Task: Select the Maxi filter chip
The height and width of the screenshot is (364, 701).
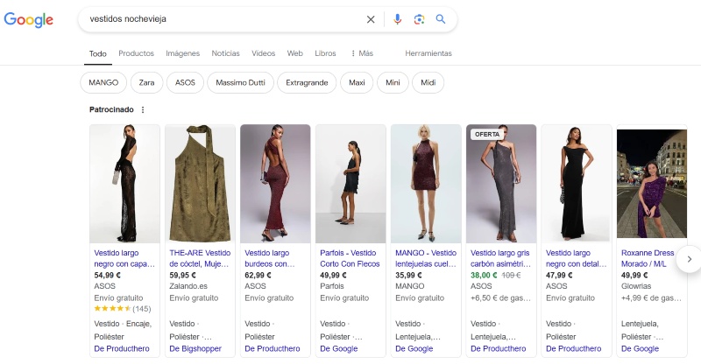Action: [x=357, y=82]
